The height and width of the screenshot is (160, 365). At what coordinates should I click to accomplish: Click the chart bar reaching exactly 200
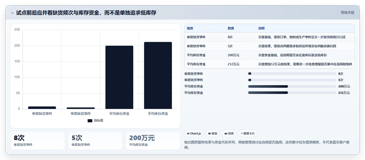pyautogui.click(x=119, y=77)
